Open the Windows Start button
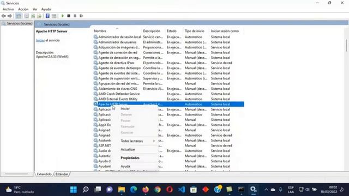This screenshot has width=349, height=196. coord(74,189)
